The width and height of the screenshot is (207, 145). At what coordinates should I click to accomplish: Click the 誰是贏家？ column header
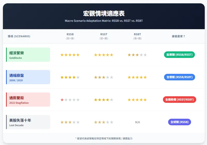179,36
